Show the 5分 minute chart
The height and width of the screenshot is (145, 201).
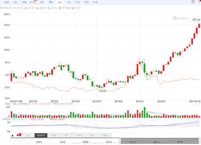coord(69,2)
